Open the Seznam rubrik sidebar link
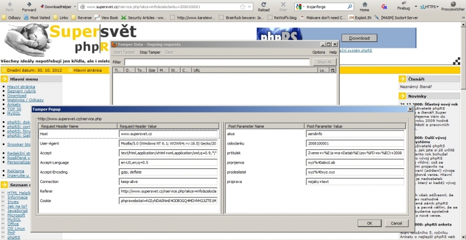Image resolution: width=466 pixels, height=240 pixels. pyautogui.click(x=22, y=91)
